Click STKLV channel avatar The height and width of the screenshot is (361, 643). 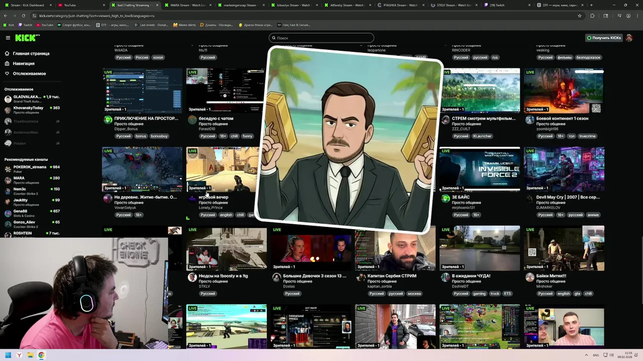(192, 277)
